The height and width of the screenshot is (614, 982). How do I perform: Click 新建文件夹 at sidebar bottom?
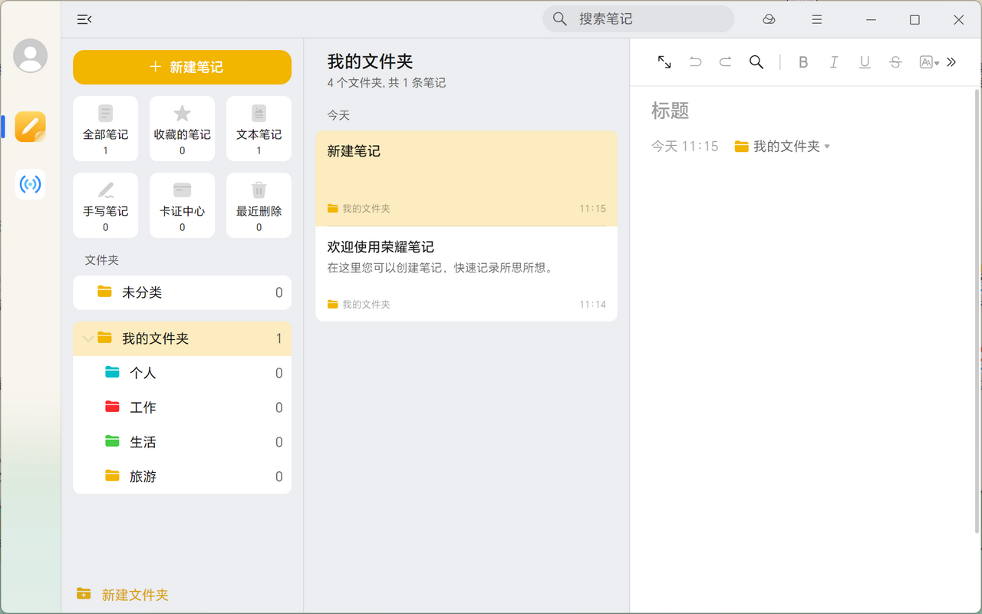coord(123,595)
